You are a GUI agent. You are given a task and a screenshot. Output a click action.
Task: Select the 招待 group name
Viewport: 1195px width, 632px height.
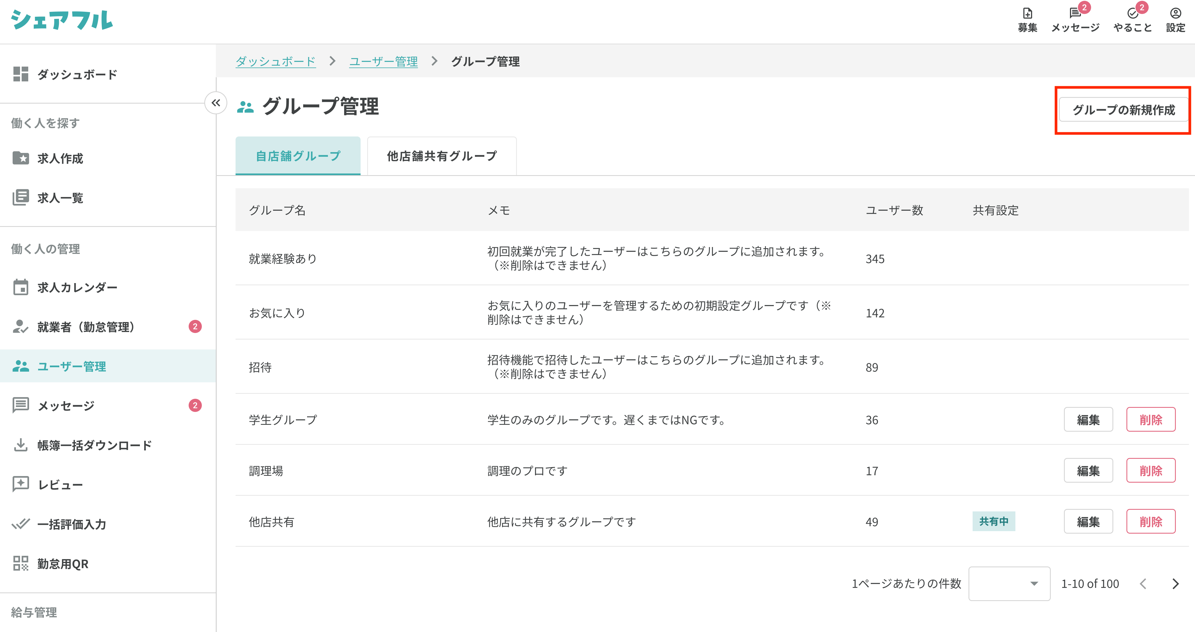(260, 367)
